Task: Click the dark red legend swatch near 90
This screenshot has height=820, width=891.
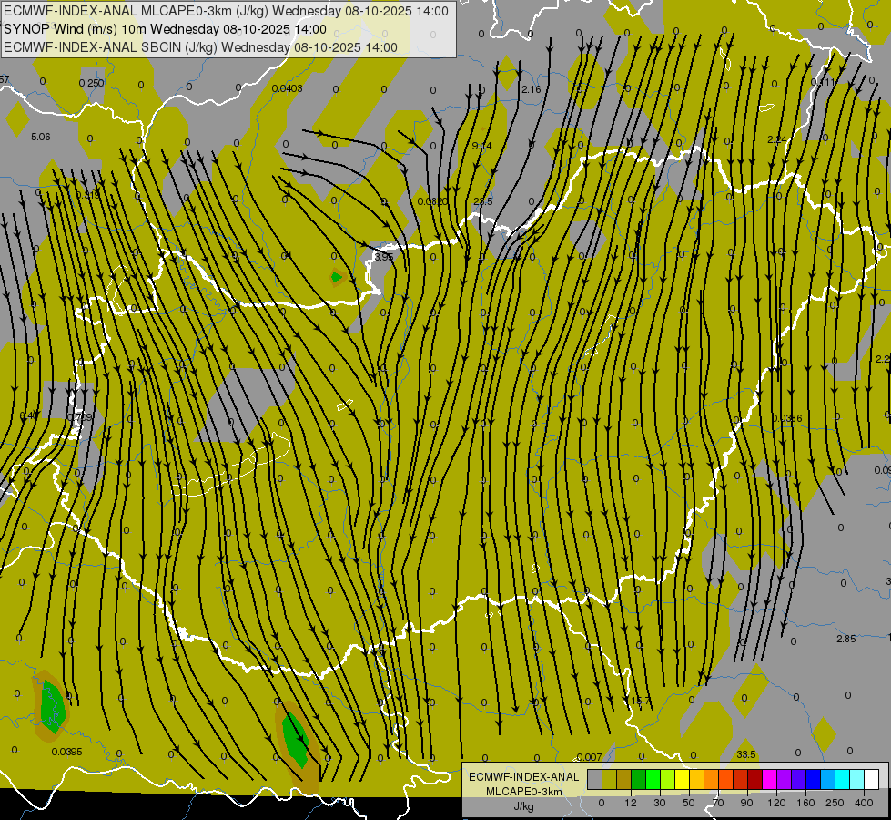Action: click(x=754, y=779)
